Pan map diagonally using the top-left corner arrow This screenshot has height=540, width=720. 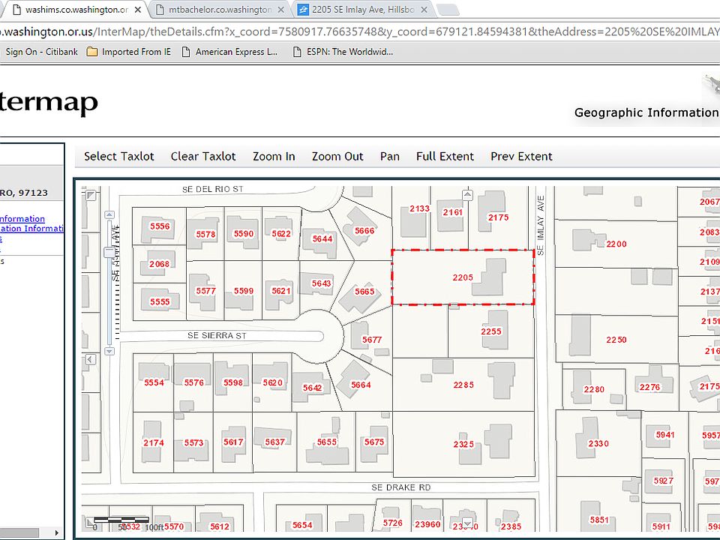point(91,195)
